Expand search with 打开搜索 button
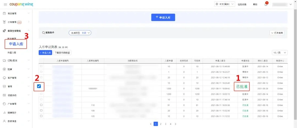 pyautogui.click(x=277, y=33)
